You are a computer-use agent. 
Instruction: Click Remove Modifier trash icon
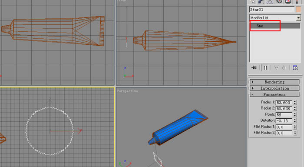284,68
